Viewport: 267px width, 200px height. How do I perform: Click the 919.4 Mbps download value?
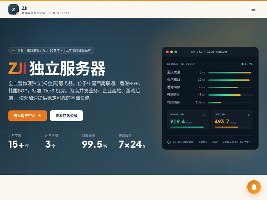tap(181, 122)
